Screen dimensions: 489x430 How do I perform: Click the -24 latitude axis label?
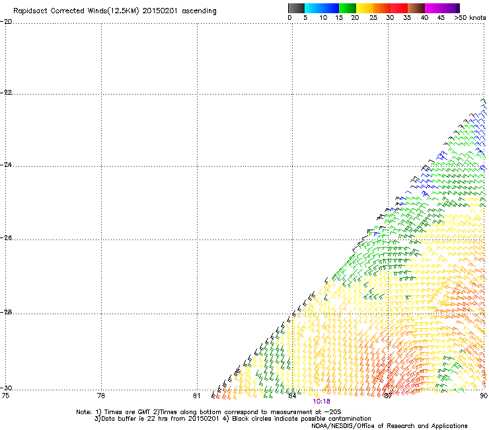[x=6, y=165]
